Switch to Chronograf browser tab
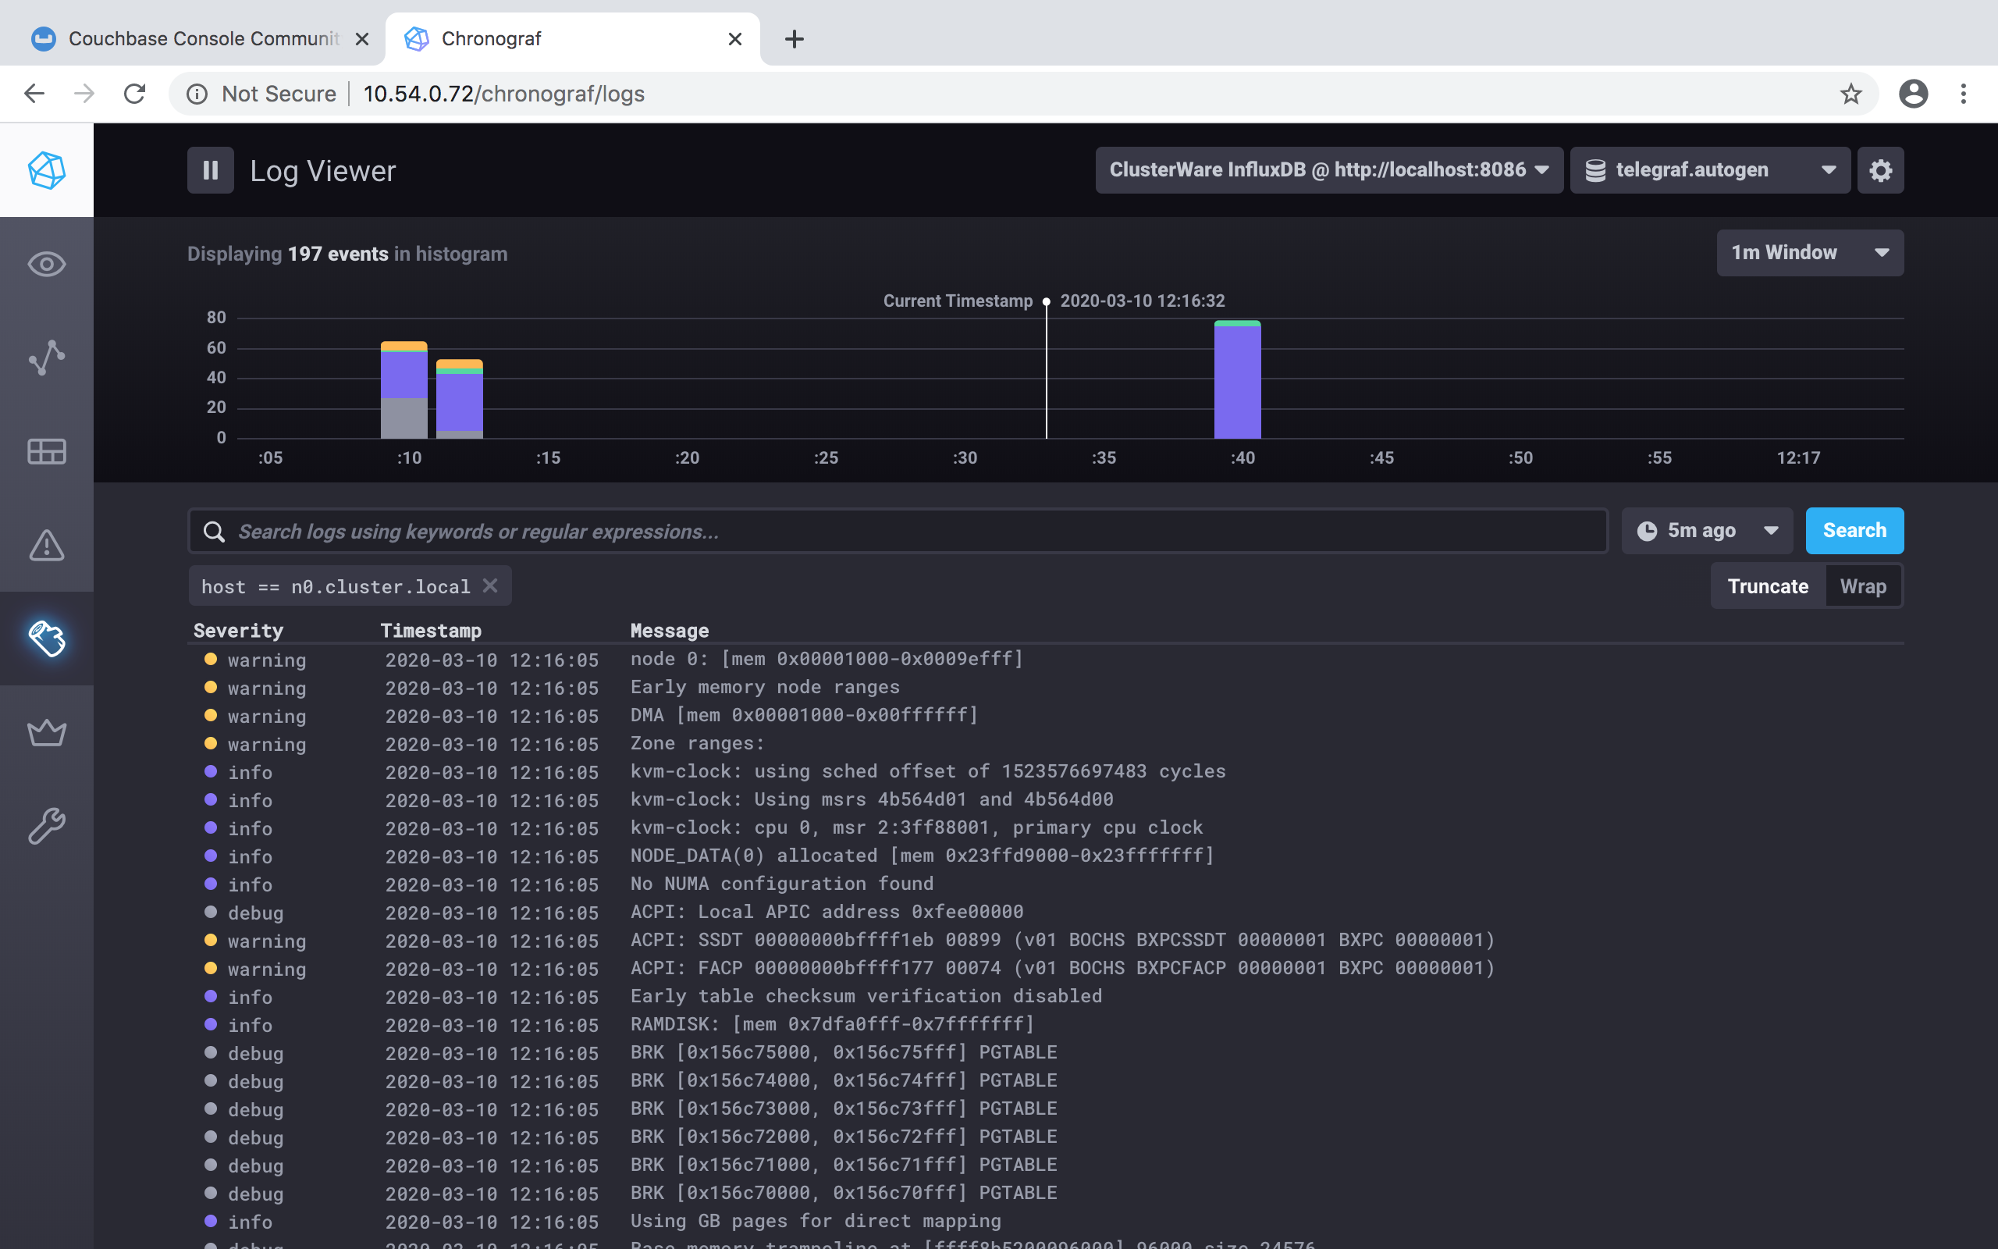Image resolution: width=1998 pixels, height=1249 pixels. point(572,39)
